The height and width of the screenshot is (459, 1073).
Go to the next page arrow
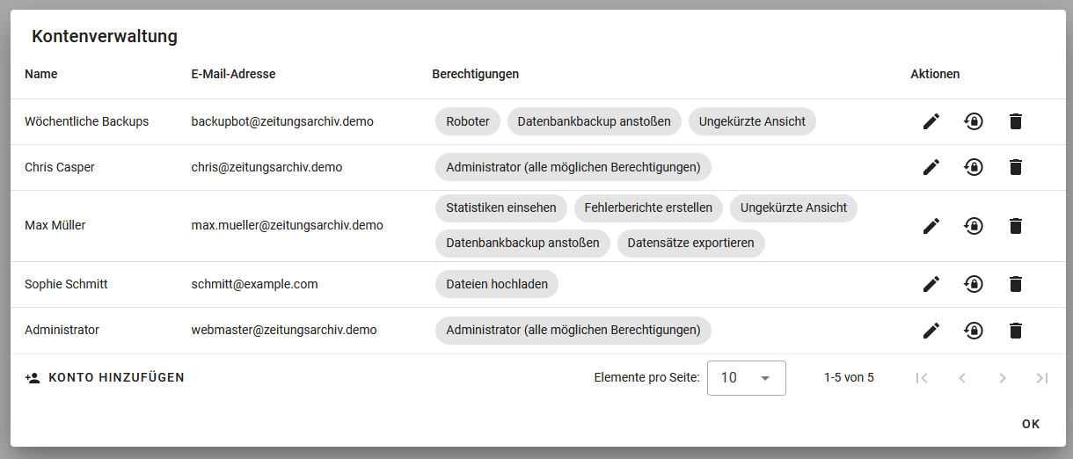tap(1002, 377)
